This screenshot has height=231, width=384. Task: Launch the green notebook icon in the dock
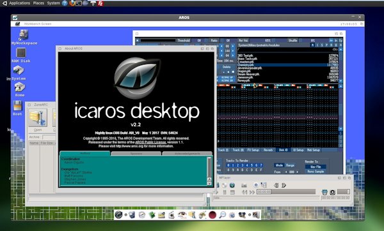coord(152,215)
